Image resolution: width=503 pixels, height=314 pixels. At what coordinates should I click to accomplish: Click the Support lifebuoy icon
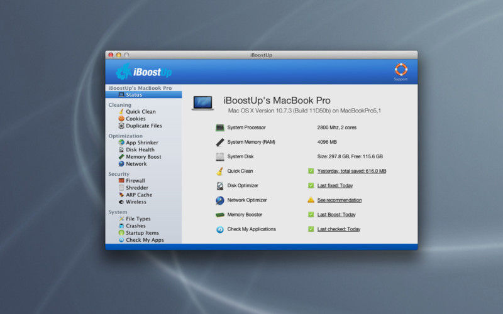(x=401, y=70)
